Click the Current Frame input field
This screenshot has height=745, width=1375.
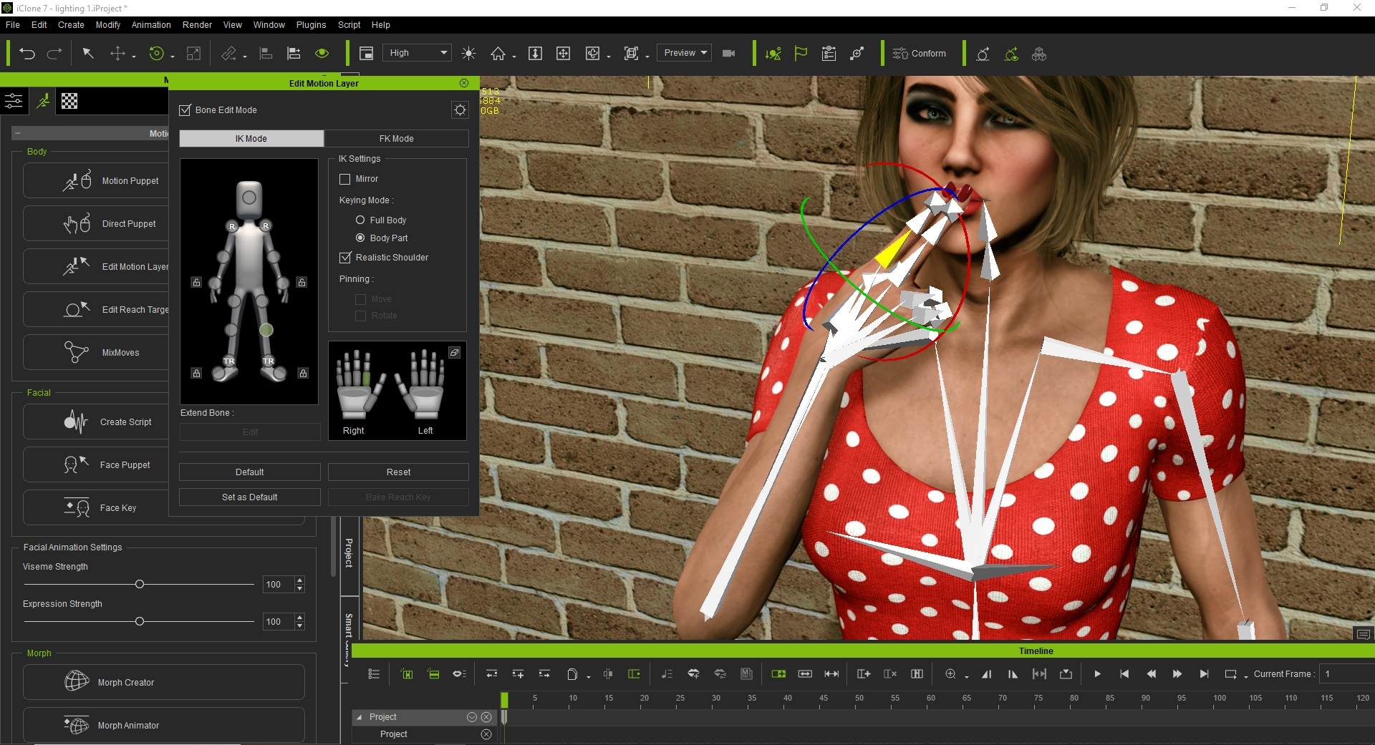pos(1347,674)
